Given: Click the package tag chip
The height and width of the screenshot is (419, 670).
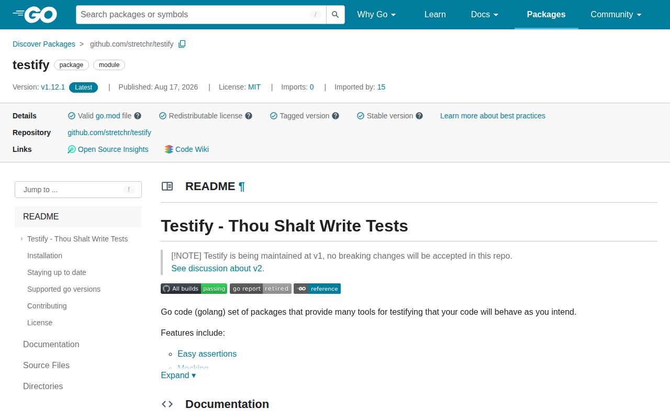Looking at the screenshot, I should 71,65.
